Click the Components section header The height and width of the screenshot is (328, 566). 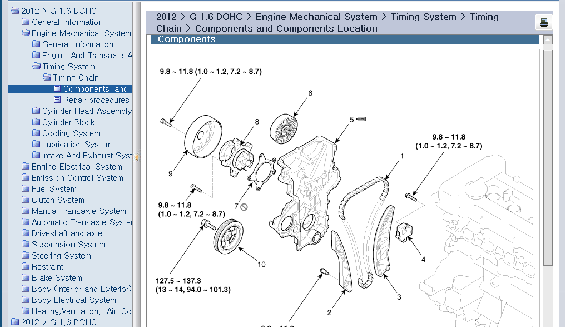[x=345, y=39]
